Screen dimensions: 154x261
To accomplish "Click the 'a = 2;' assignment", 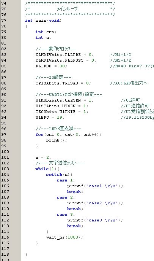I will pos(44,157).
